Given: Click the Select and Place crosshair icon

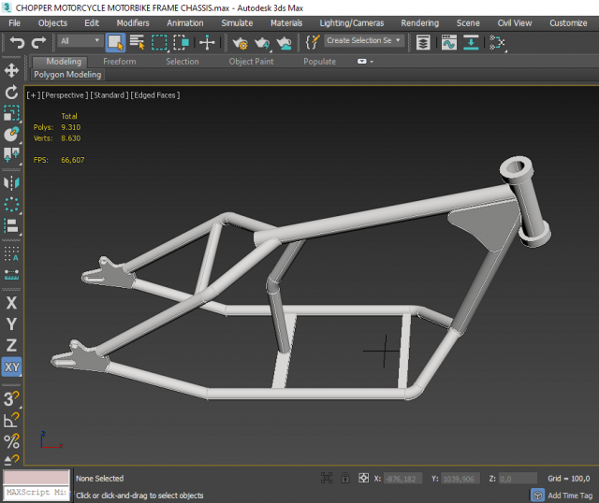Looking at the screenshot, I should coord(207,42).
